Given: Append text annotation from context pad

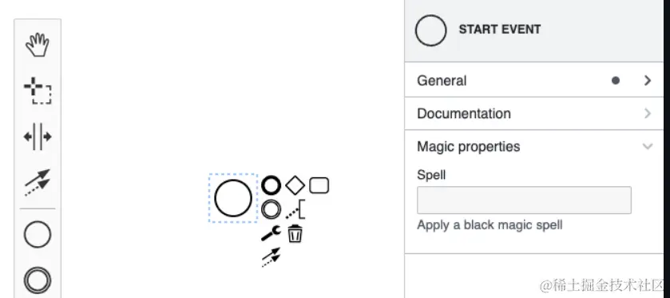Looking at the screenshot, I should click(x=295, y=209).
